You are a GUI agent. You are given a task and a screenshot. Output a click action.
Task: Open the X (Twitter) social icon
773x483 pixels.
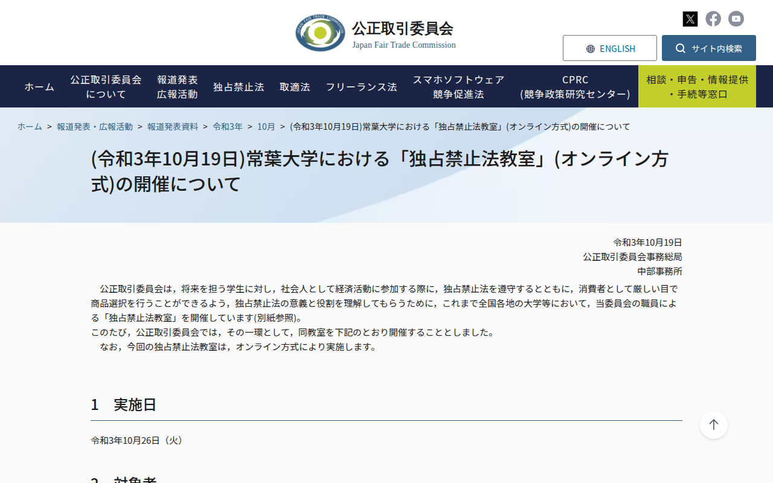[x=690, y=19]
